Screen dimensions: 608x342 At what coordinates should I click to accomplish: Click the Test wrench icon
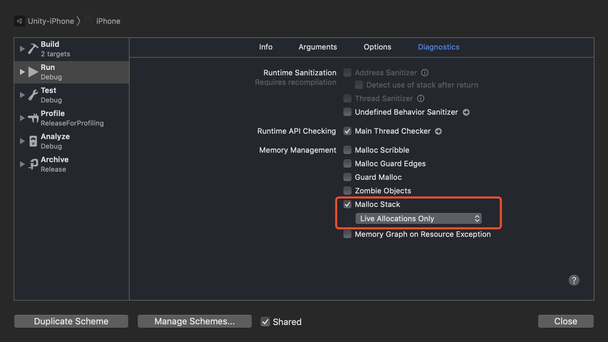(33, 95)
